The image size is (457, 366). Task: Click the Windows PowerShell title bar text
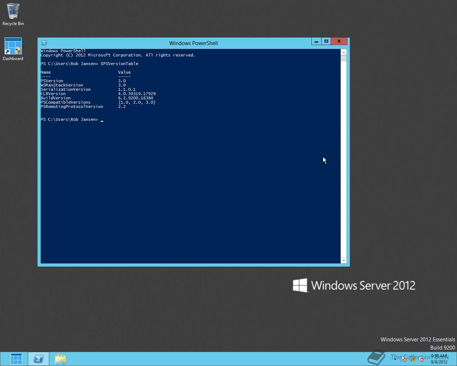[194, 43]
